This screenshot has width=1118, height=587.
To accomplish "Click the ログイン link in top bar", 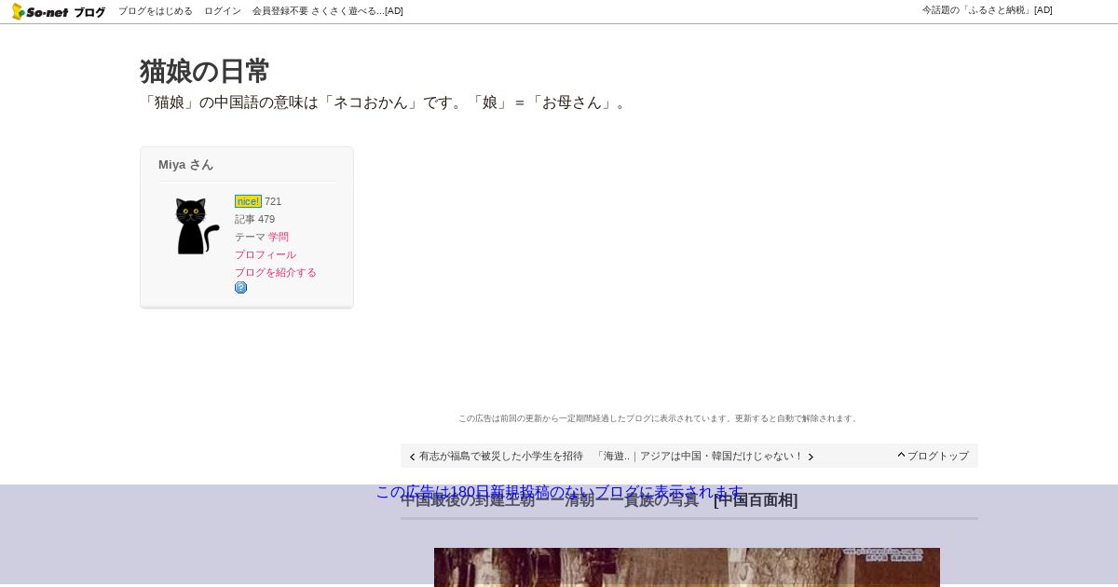I will coord(223,11).
